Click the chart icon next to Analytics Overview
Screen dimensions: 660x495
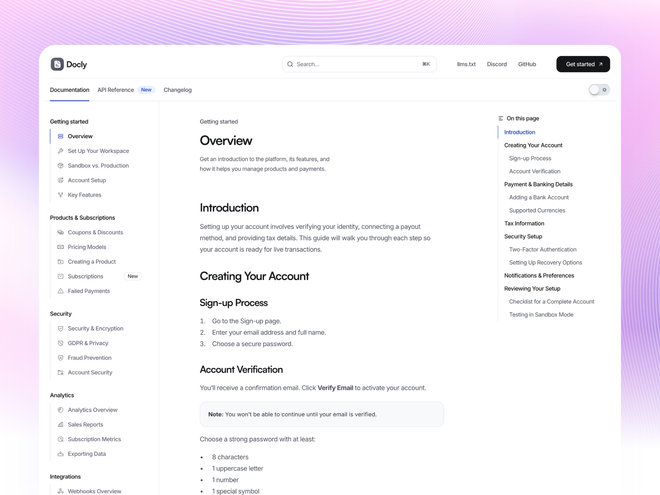tap(60, 410)
